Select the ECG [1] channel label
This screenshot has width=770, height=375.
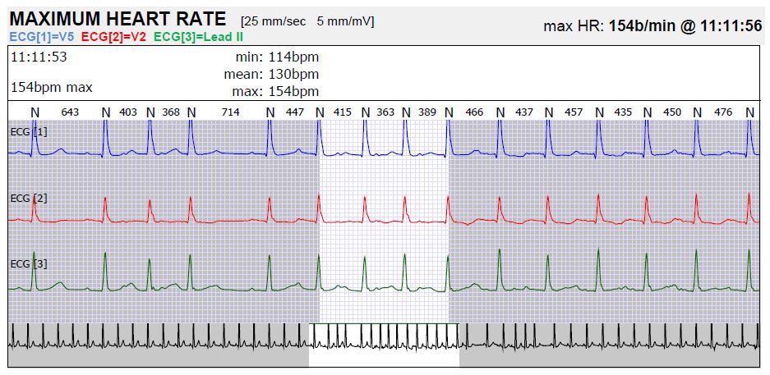coord(29,130)
